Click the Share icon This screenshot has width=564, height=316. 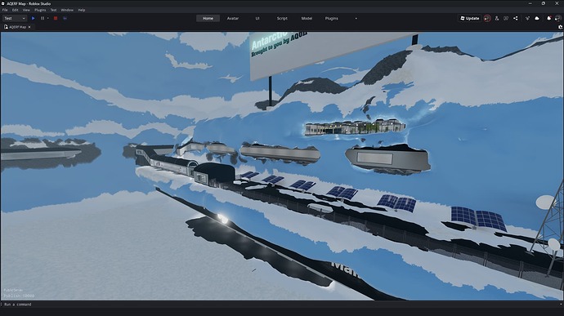(x=516, y=18)
